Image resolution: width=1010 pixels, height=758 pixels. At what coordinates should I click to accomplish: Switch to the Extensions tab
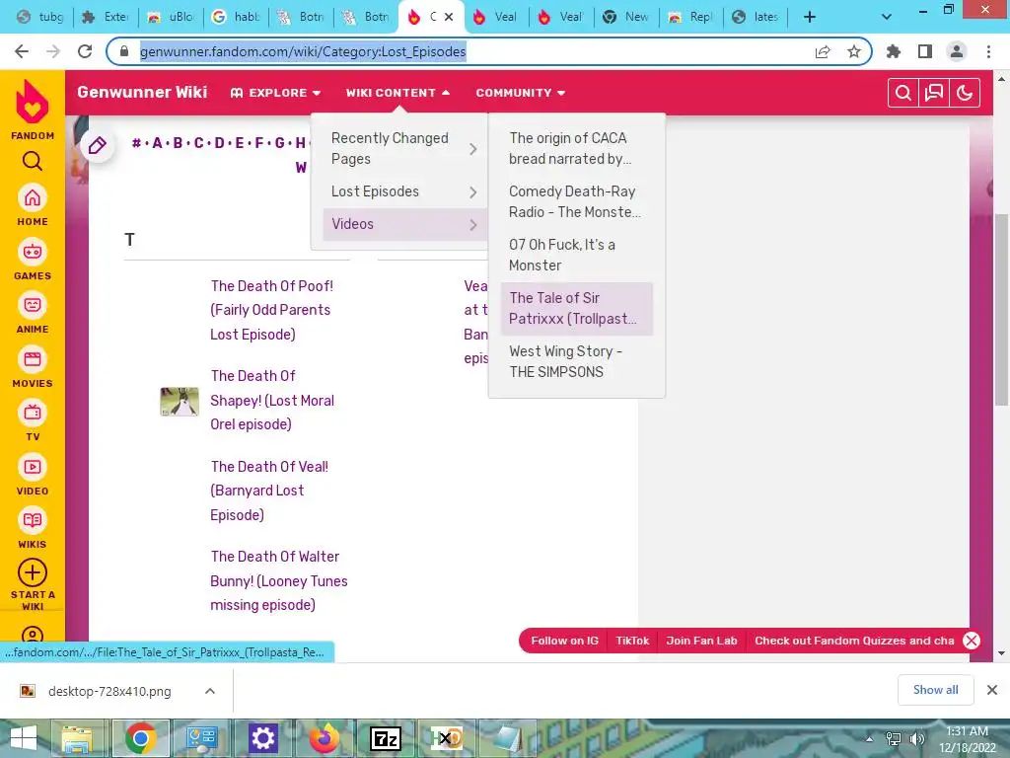pos(107,18)
